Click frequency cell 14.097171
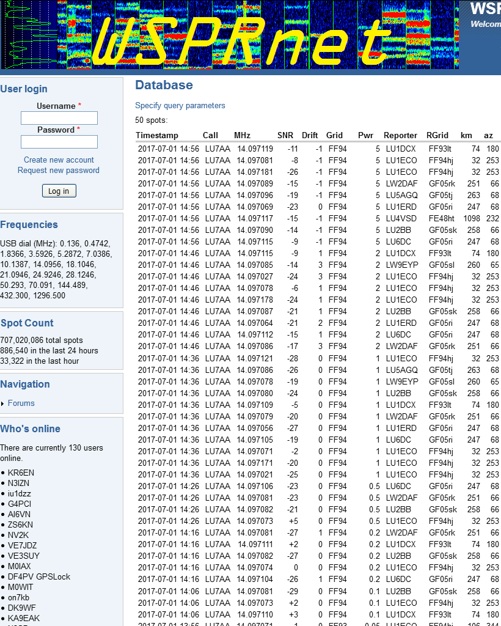 click(255, 463)
